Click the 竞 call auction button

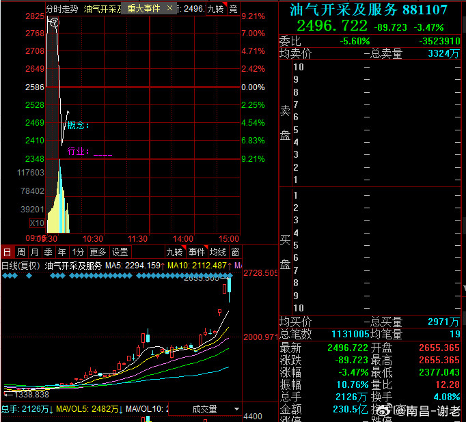(x=232, y=8)
